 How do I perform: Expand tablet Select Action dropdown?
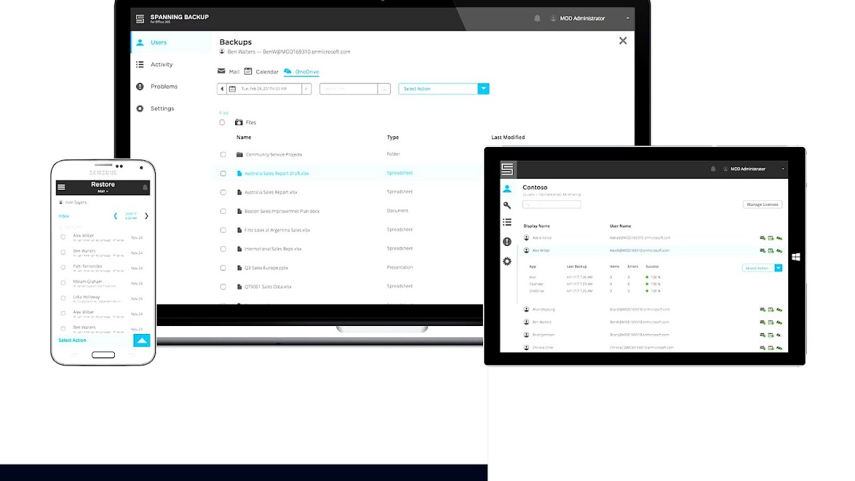[778, 268]
